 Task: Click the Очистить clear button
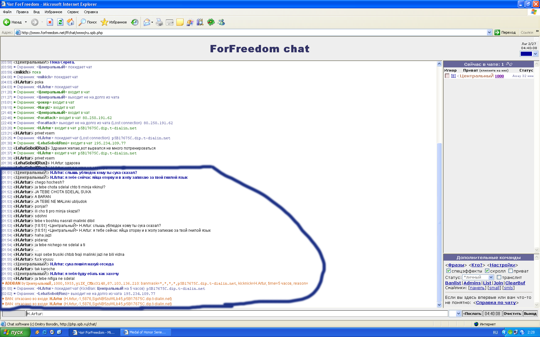(x=512, y=314)
